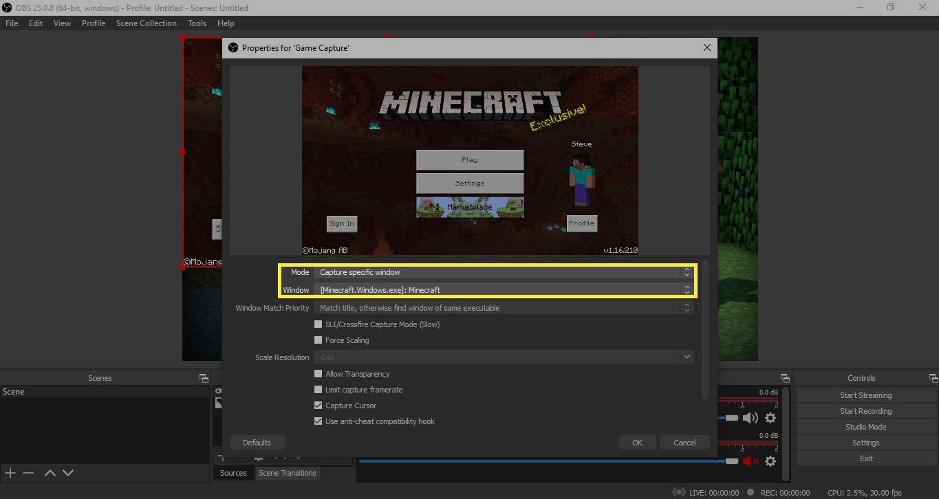This screenshot has width=939, height=499.
Task: Click the OBS logo in the main title bar
Action: point(6,8)
